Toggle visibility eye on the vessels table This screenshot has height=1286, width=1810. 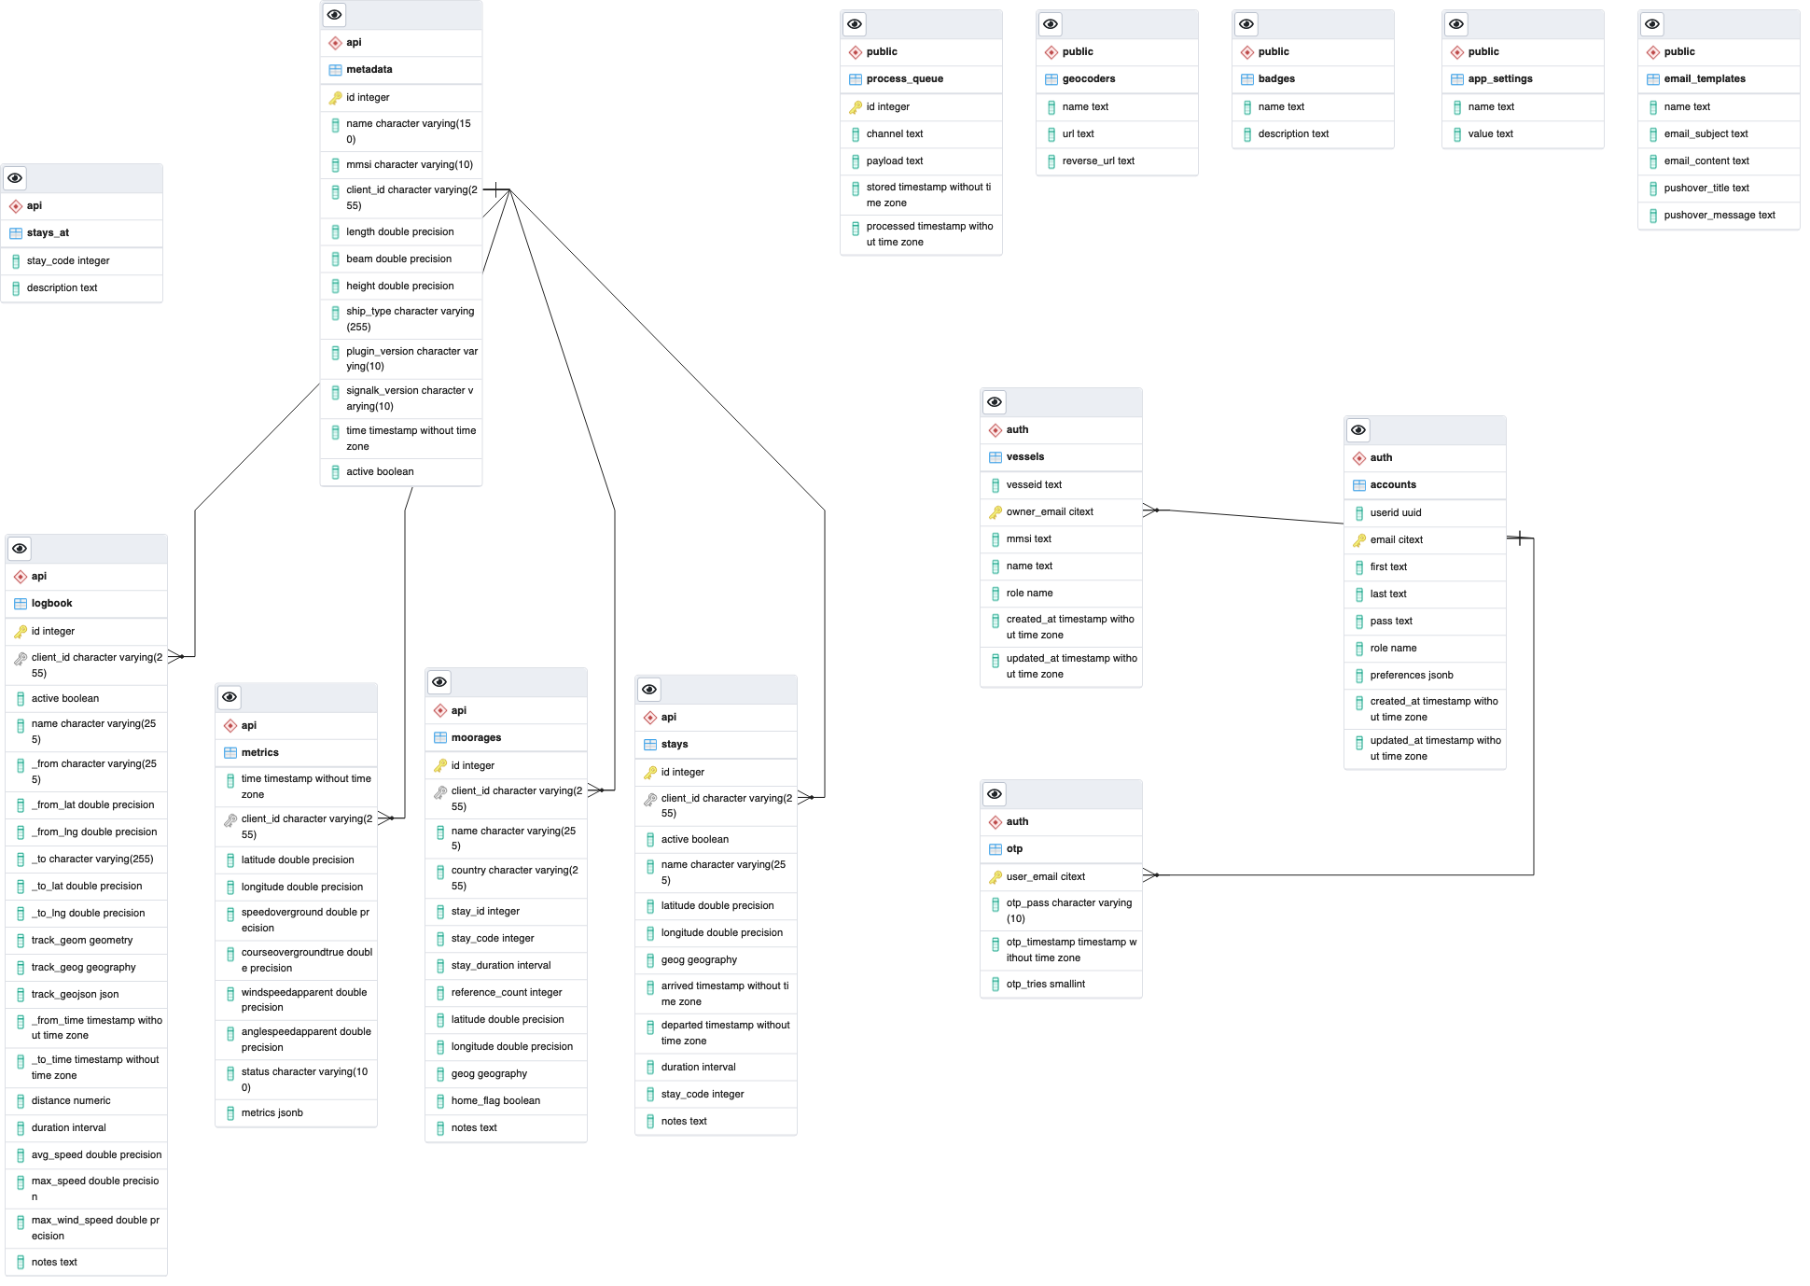[995, 402]
